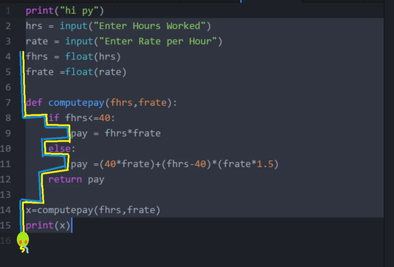The height and width of the screenshot is (267, 394).
Task: Click the 'print' keyword on line 1
Action: pos(40,11)
